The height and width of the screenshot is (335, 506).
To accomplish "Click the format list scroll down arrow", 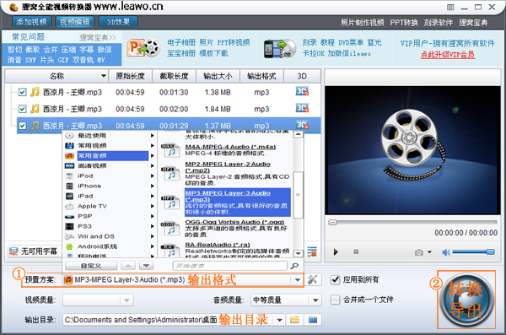I will tap(299, 254).
